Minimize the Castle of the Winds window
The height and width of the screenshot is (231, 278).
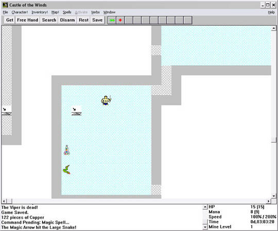pyautogui.click(x=263, y=5)
